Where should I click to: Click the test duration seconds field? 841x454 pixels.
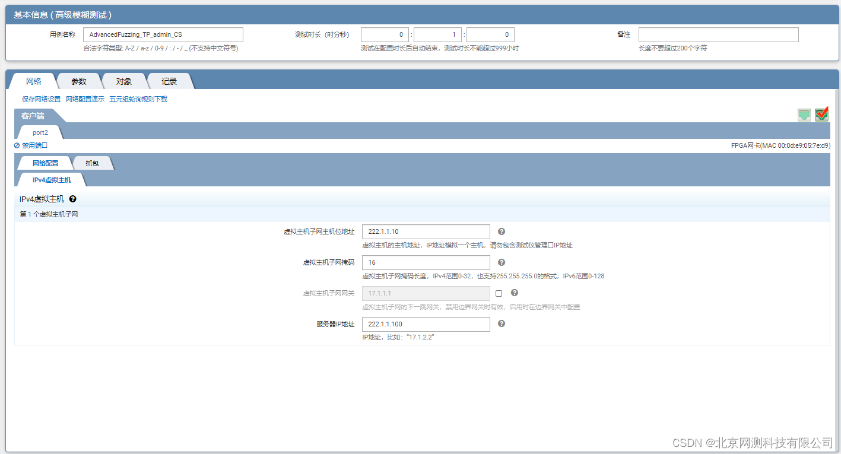[490, 34]
